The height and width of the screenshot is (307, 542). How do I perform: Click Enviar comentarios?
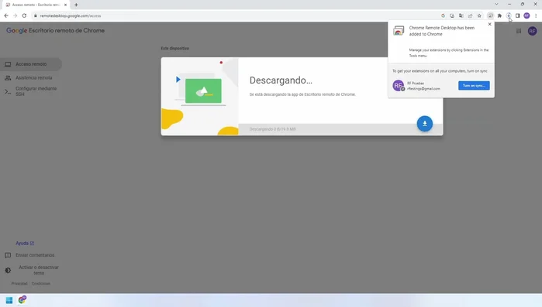point(35,255)
